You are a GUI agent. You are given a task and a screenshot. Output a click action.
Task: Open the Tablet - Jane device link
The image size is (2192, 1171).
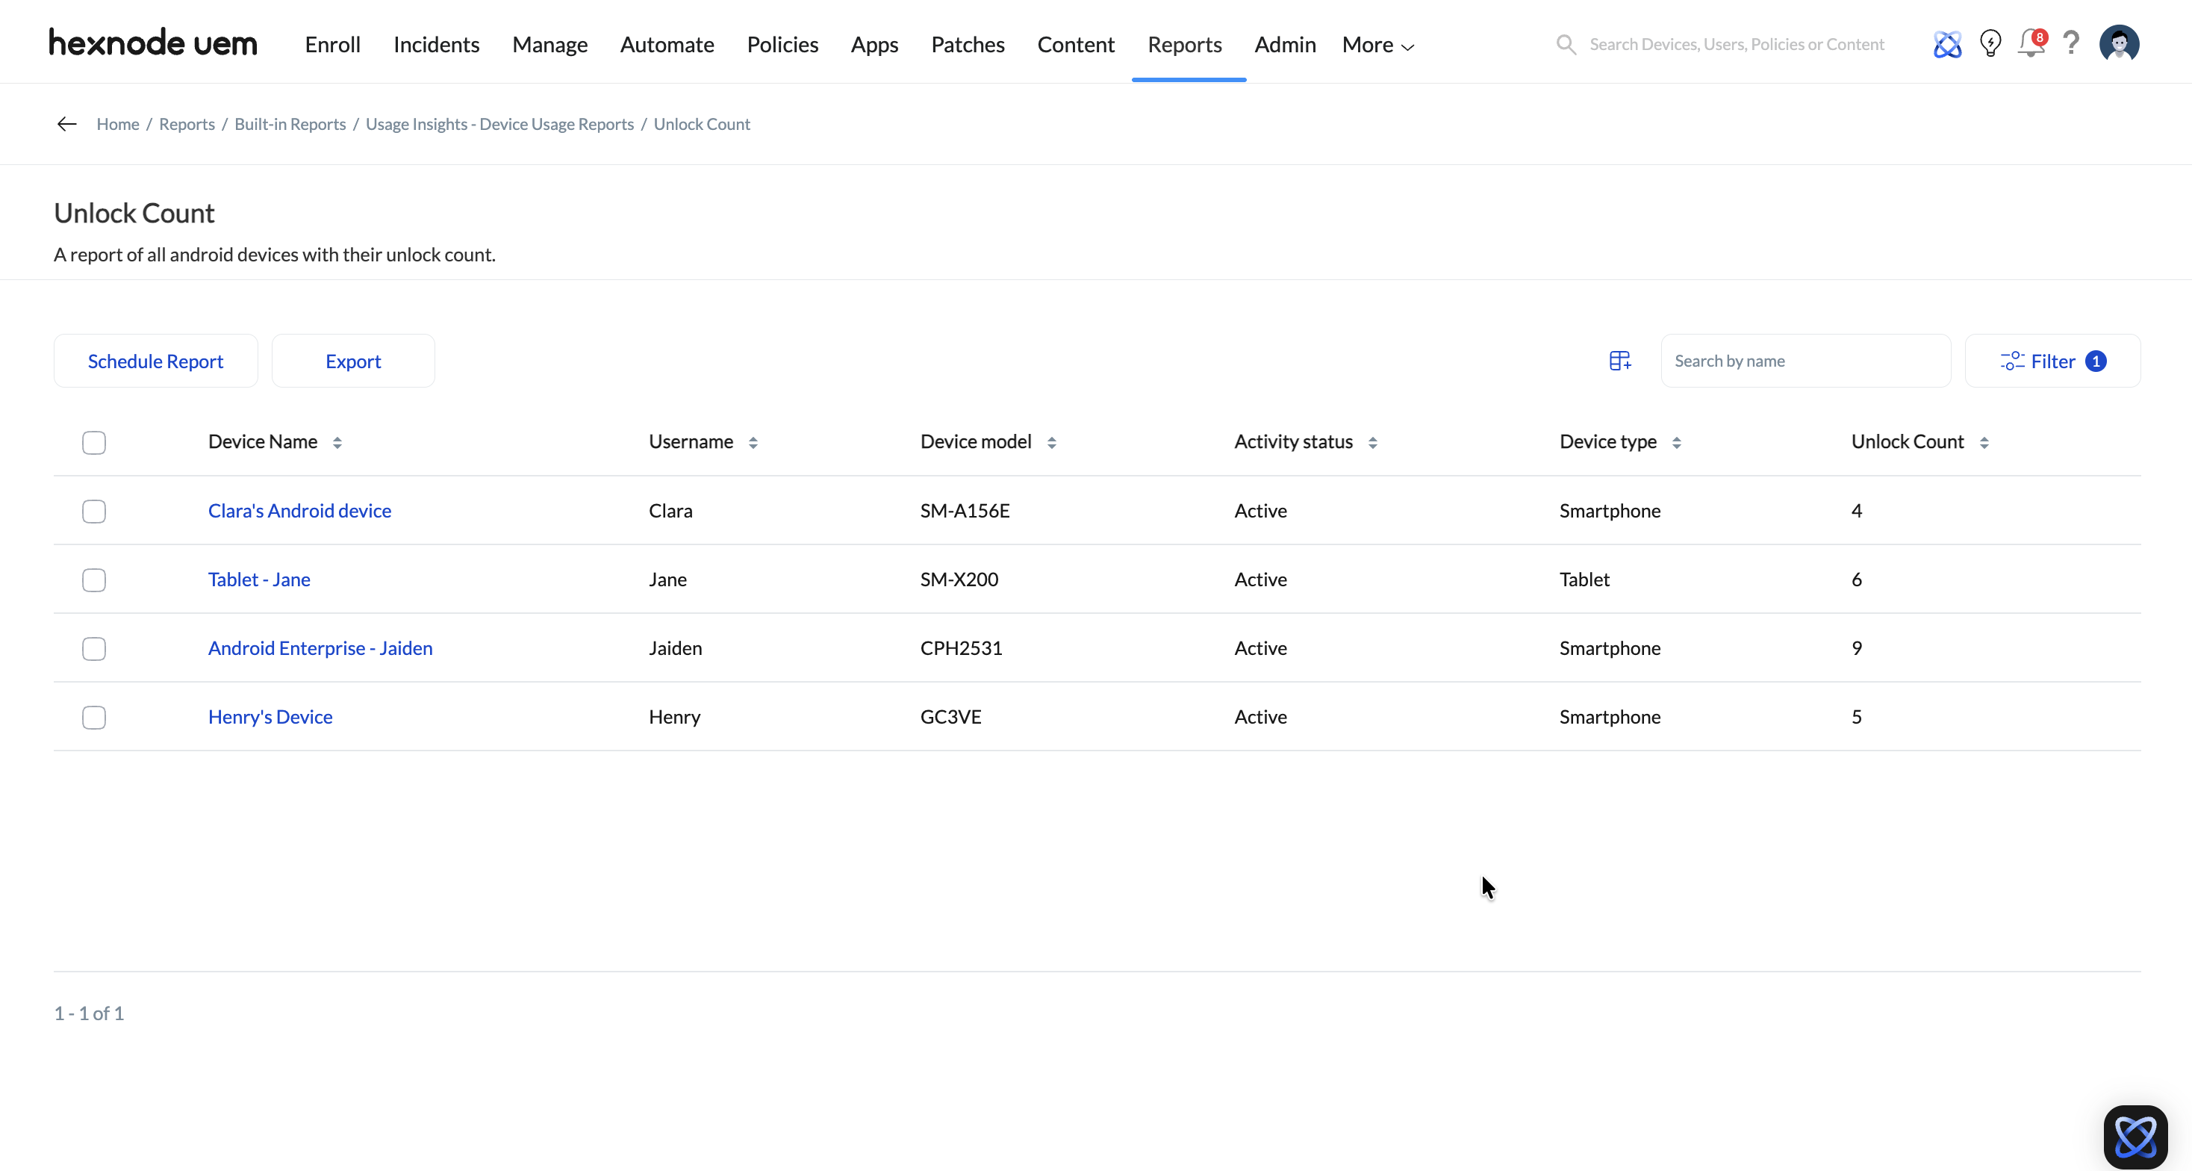pyautogui.click(x=258, y=580)
